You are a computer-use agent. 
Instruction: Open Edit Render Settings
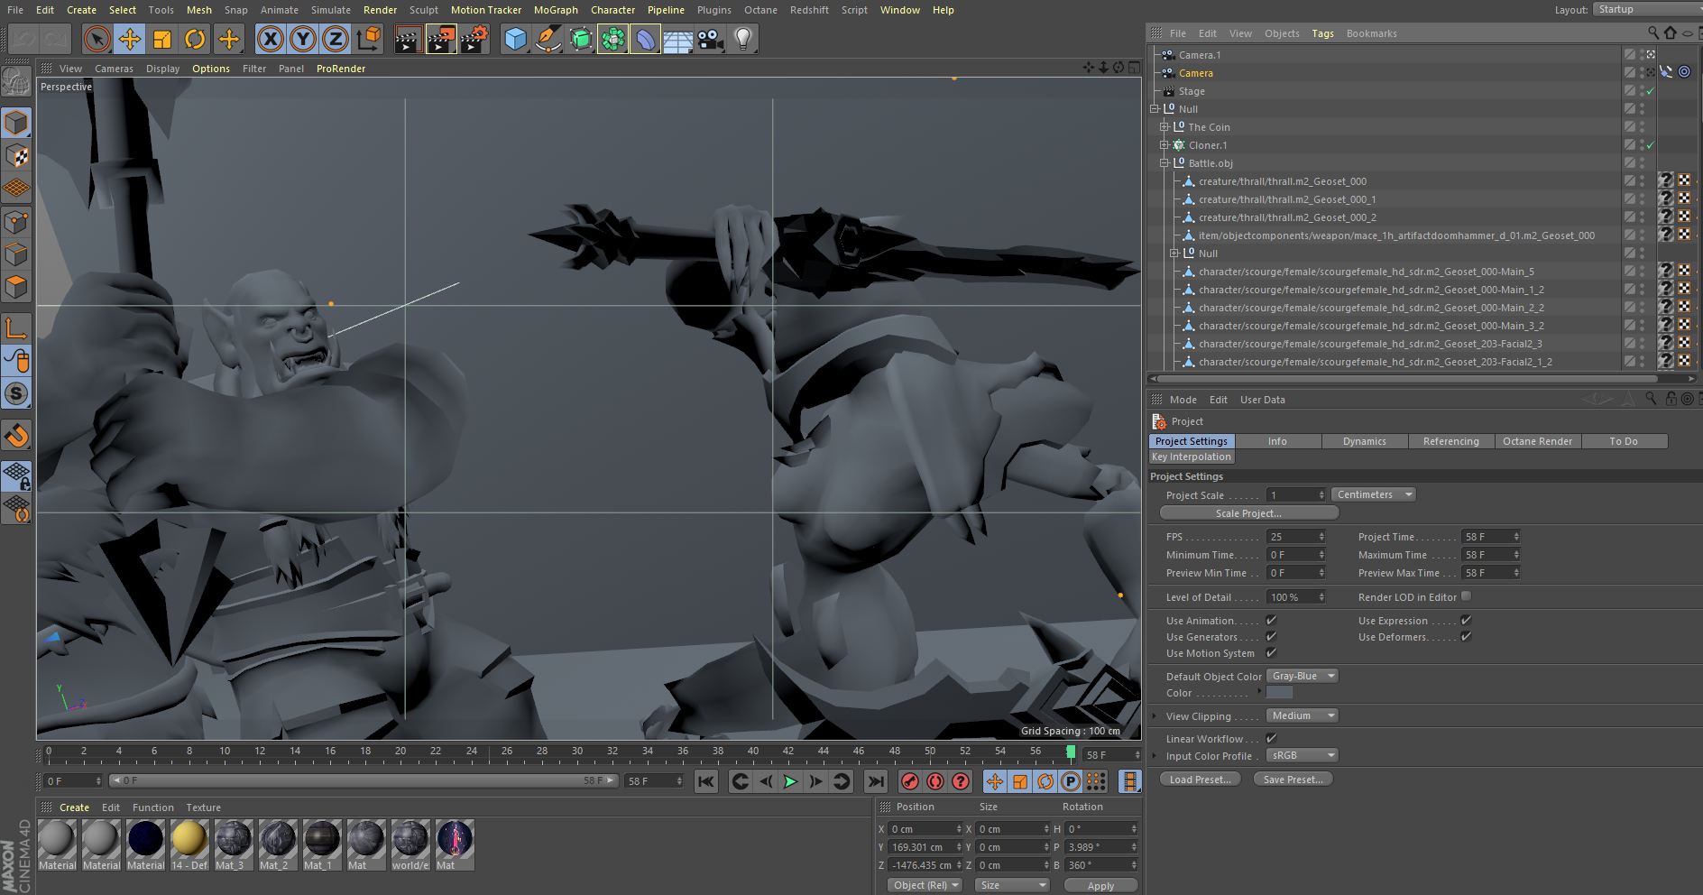(x=474, y=39)
